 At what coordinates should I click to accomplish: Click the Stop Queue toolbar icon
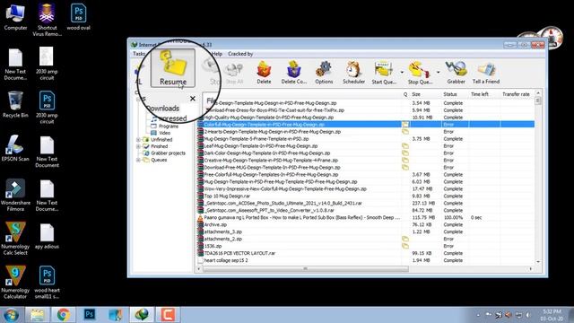pos(420,73)
